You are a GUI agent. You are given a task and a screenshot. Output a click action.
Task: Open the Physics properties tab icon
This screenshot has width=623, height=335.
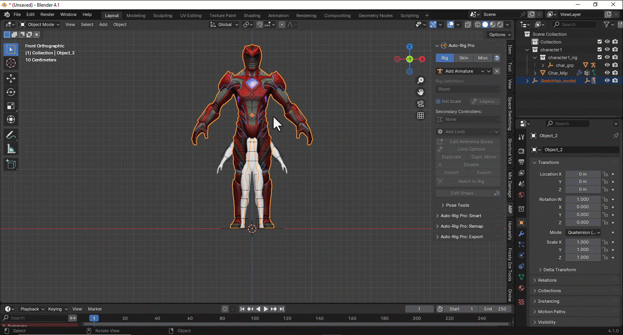521,255
